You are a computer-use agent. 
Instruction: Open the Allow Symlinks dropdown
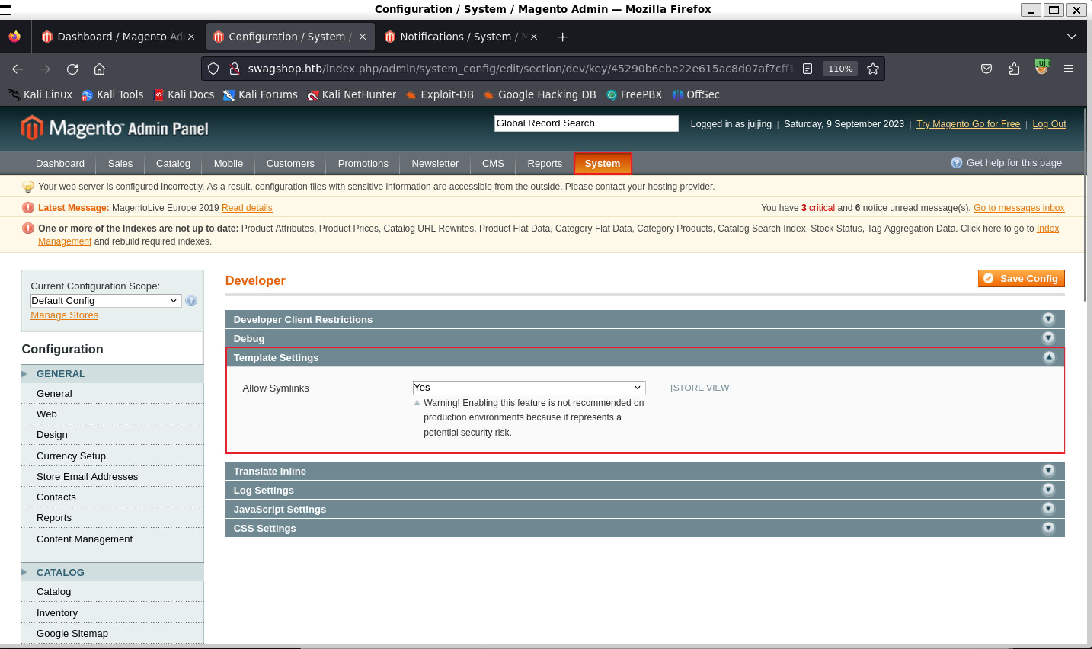coord(528,387)
